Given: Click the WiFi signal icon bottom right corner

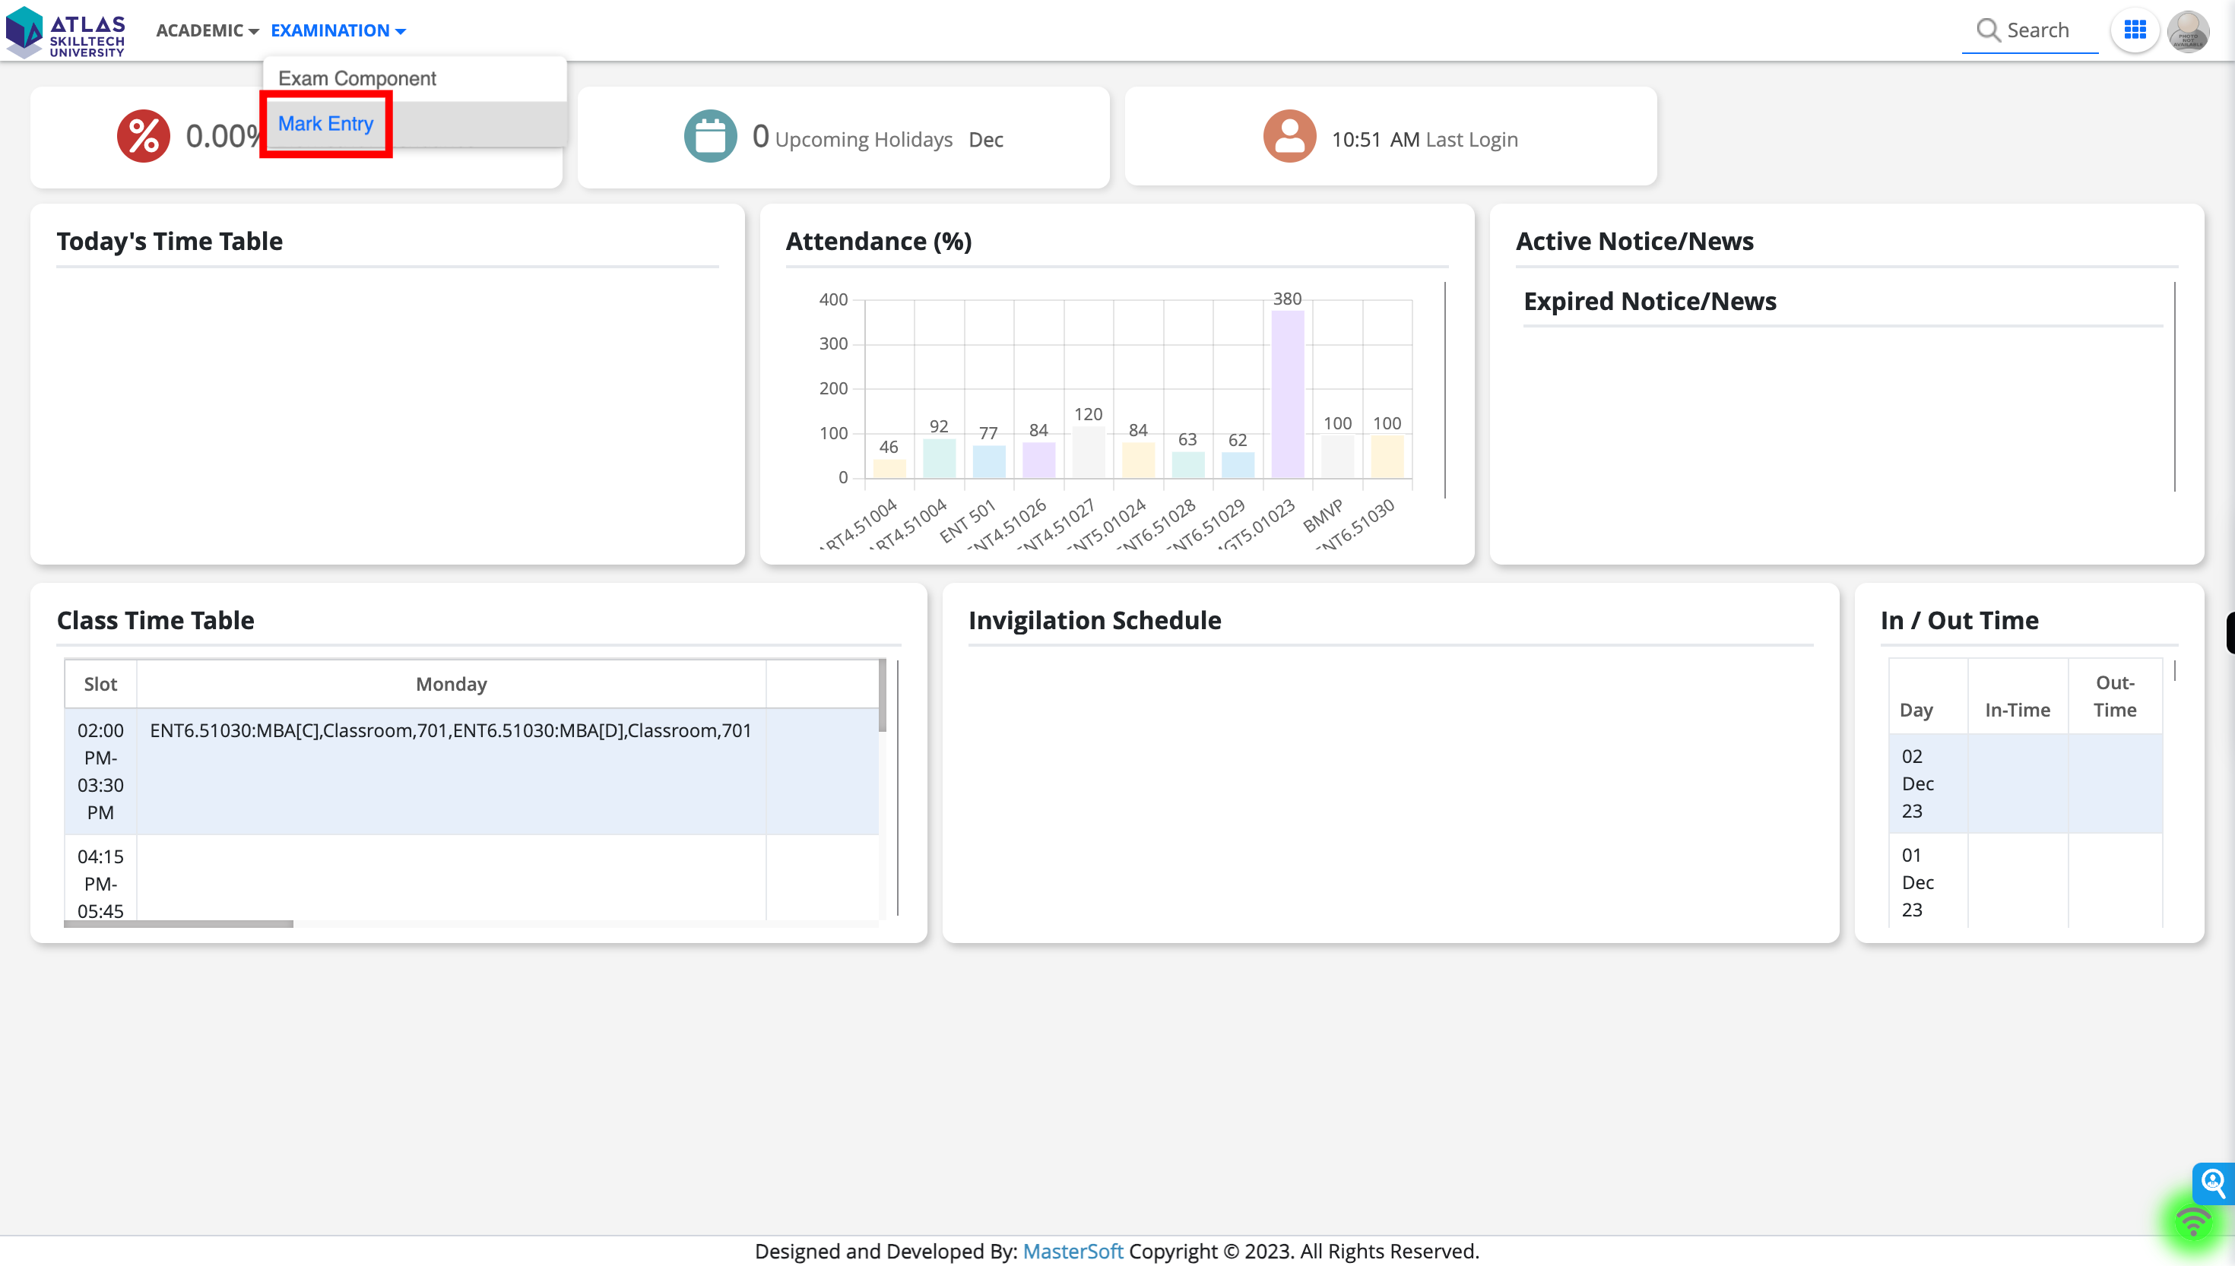Looking at the screenshot, I should click(x=2195, y=1221).
